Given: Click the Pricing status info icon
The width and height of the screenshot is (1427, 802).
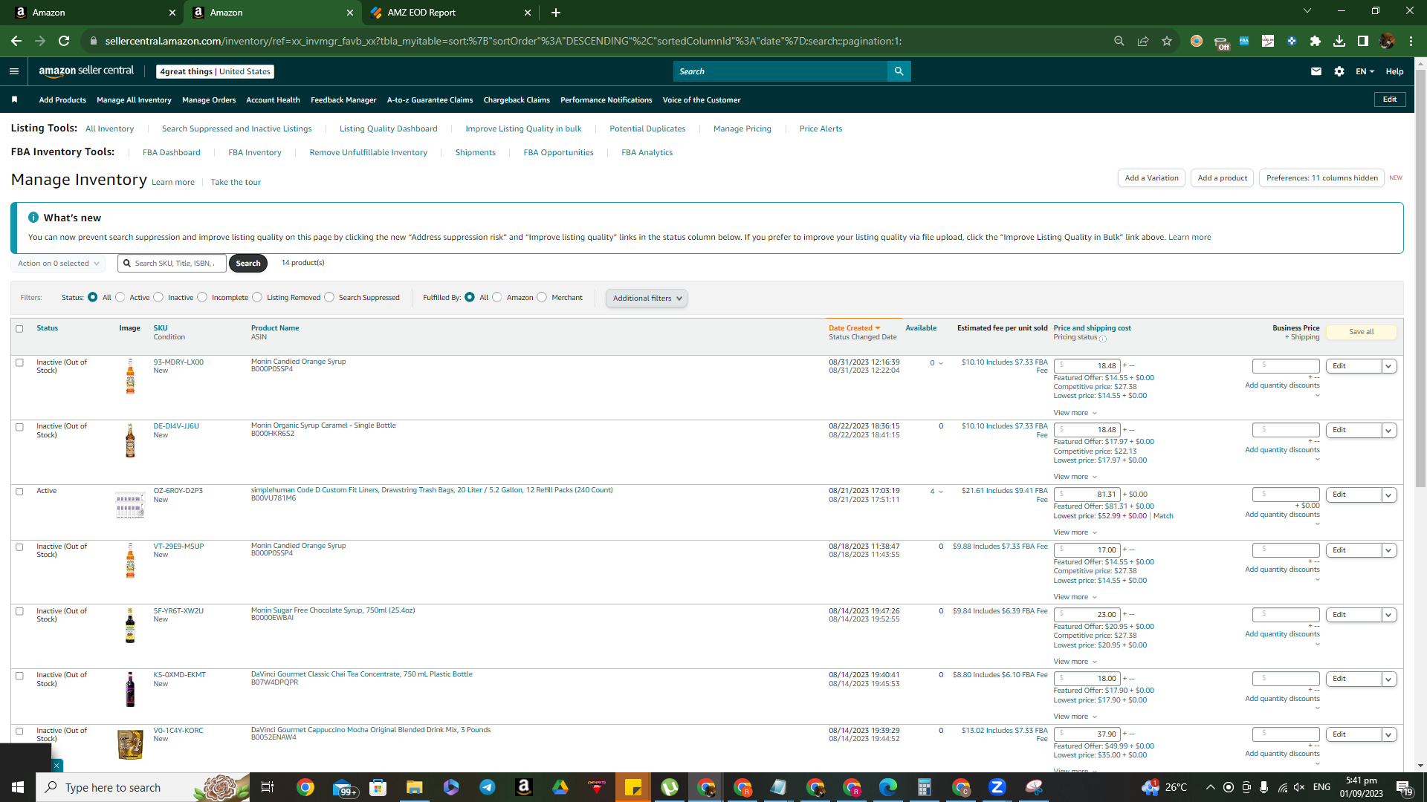Looking at the screenshot, I should pos(1103,339).
